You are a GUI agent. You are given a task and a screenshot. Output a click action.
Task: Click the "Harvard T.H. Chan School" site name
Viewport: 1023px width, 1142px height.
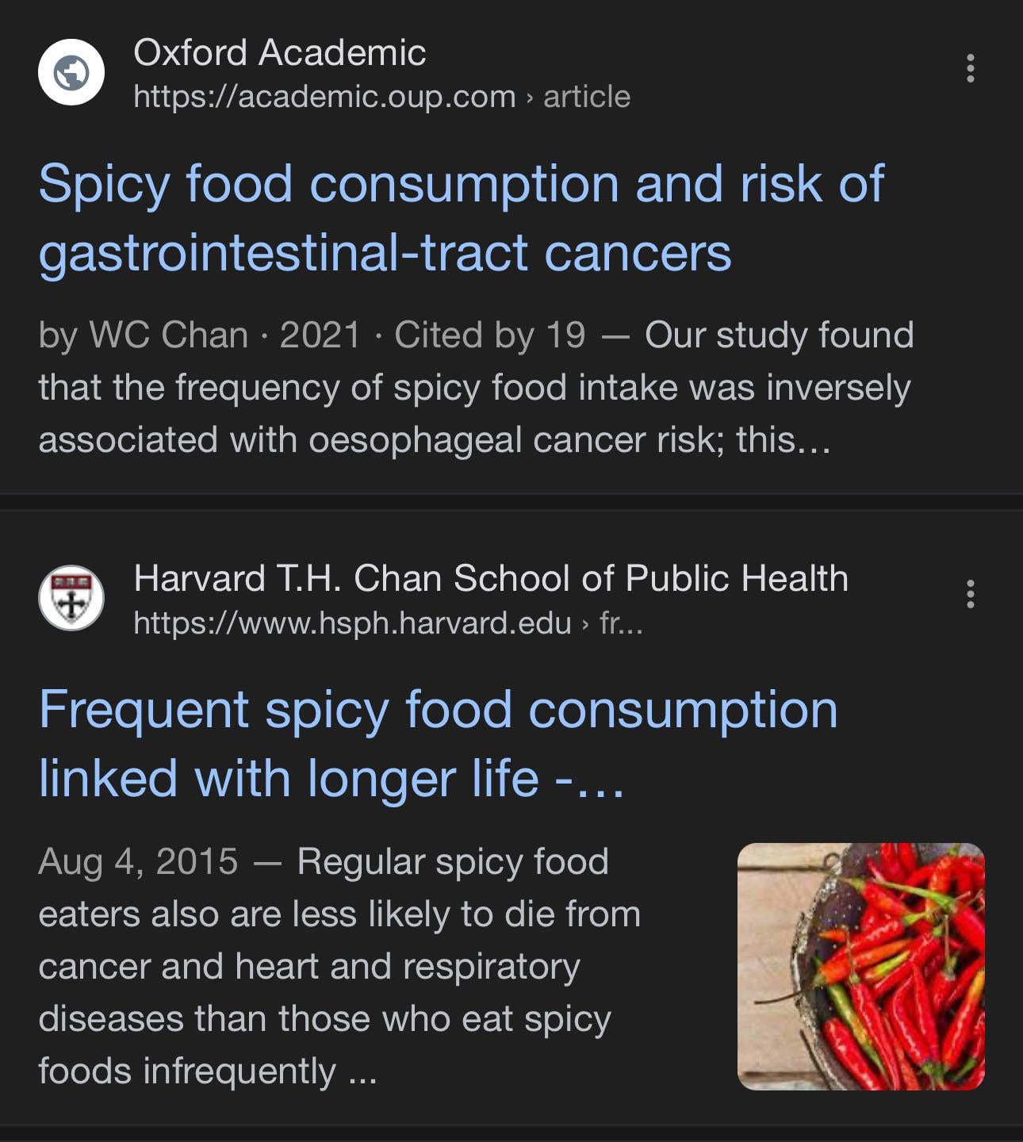490,578
